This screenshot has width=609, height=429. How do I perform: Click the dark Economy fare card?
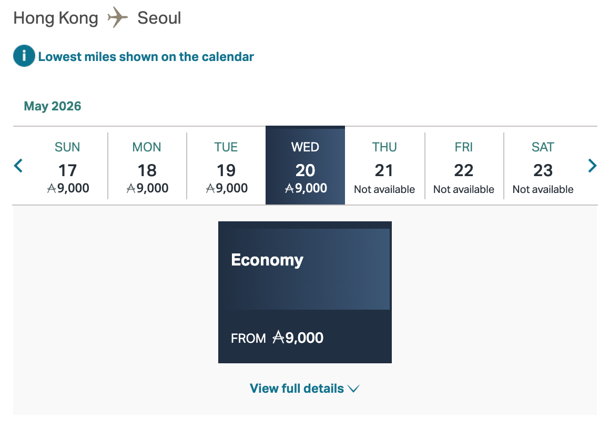304,292
